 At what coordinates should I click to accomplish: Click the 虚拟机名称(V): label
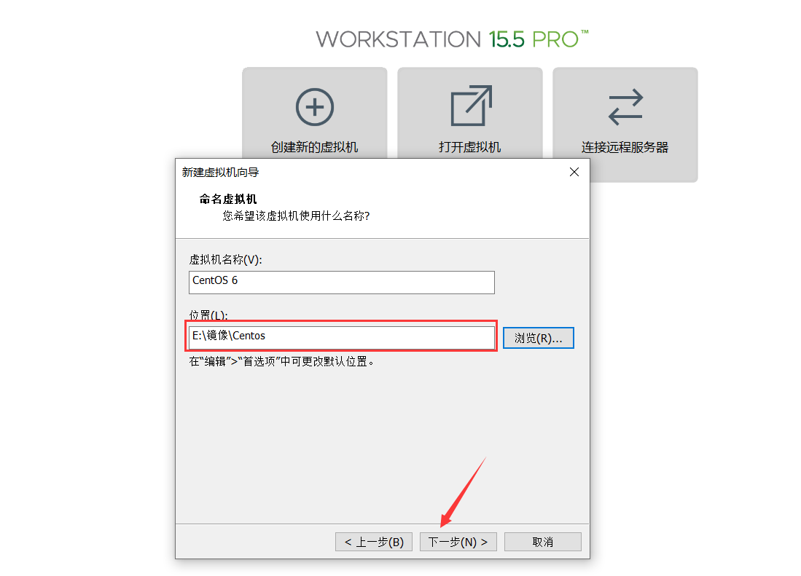point(225,260)
